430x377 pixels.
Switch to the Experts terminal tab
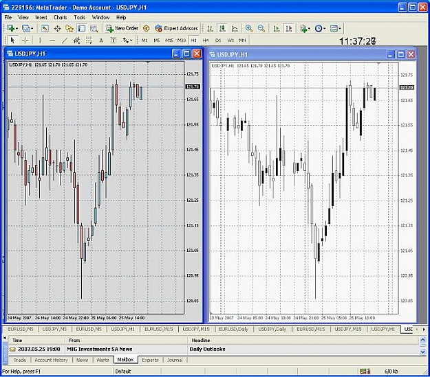150,360
